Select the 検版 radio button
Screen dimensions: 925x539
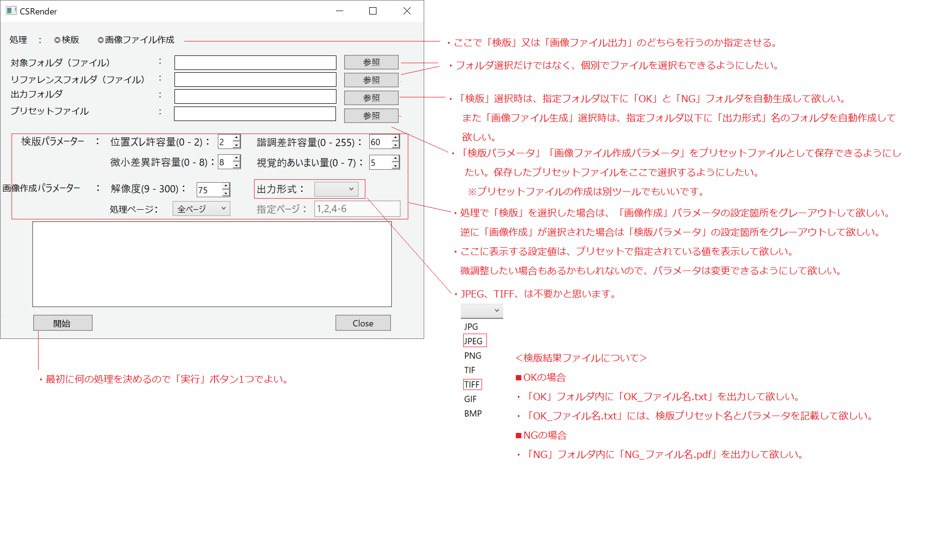coord(58,40)
